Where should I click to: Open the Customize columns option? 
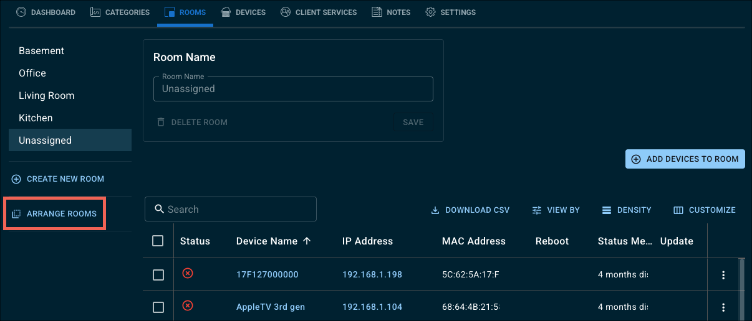[x=705, y=210]
